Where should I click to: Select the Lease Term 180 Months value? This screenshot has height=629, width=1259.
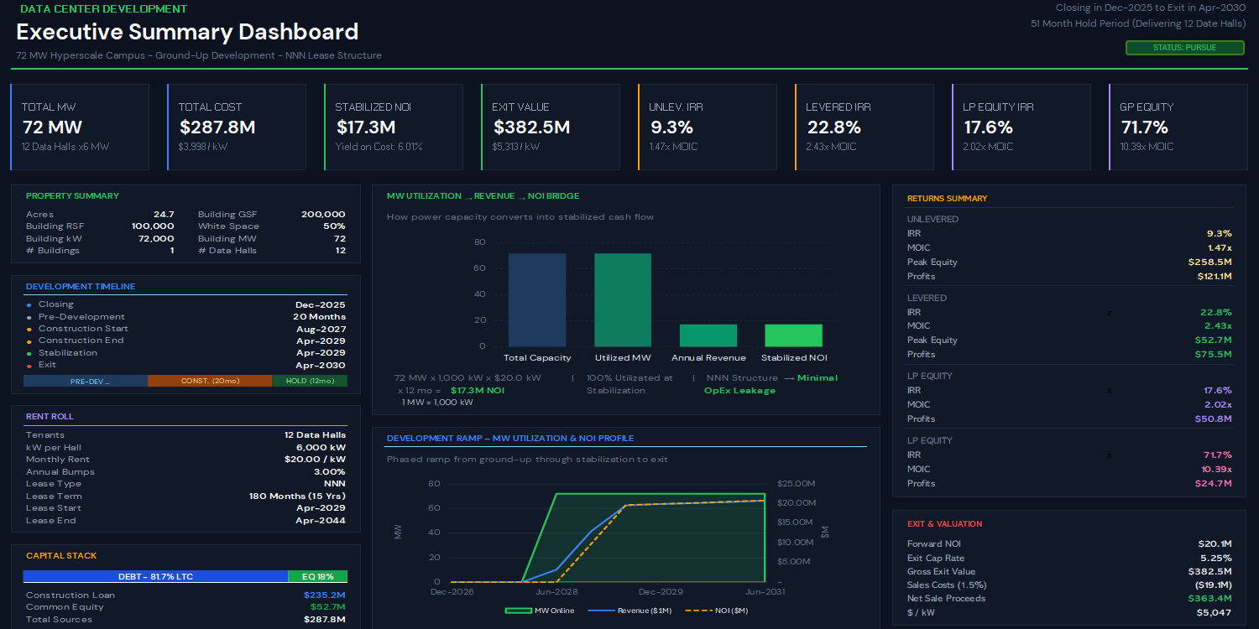(x=297, y=496)
